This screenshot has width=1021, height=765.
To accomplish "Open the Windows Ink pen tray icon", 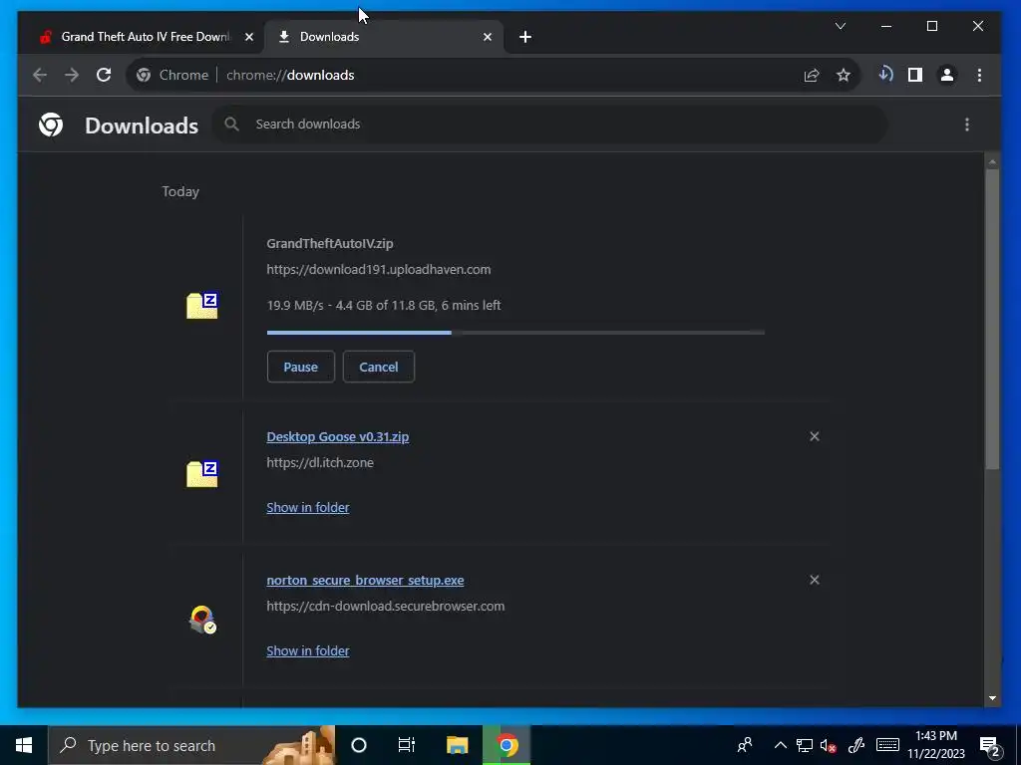I will (855, 745).
